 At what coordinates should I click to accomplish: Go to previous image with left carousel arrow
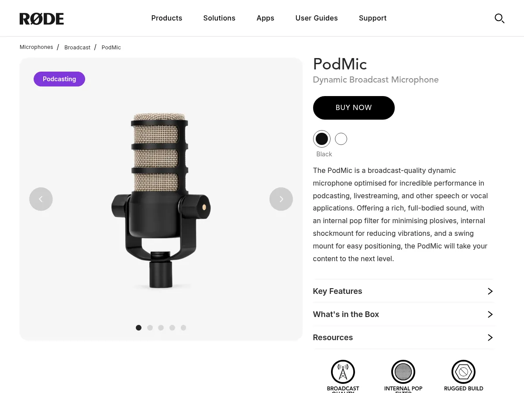tap(41, 199)
